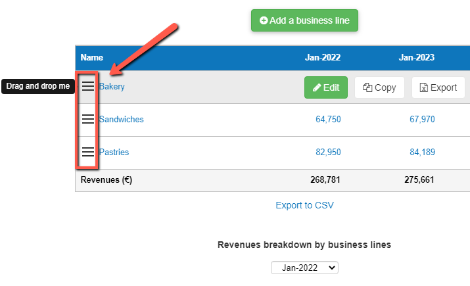
Task: Open the Bakery business line link
Action: 112,87
